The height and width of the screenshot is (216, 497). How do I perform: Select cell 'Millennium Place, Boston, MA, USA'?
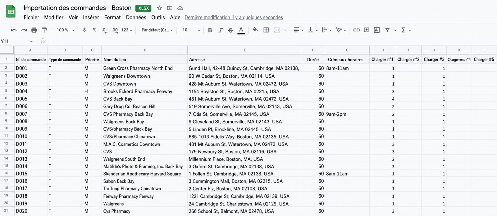[x=244, y=159]
